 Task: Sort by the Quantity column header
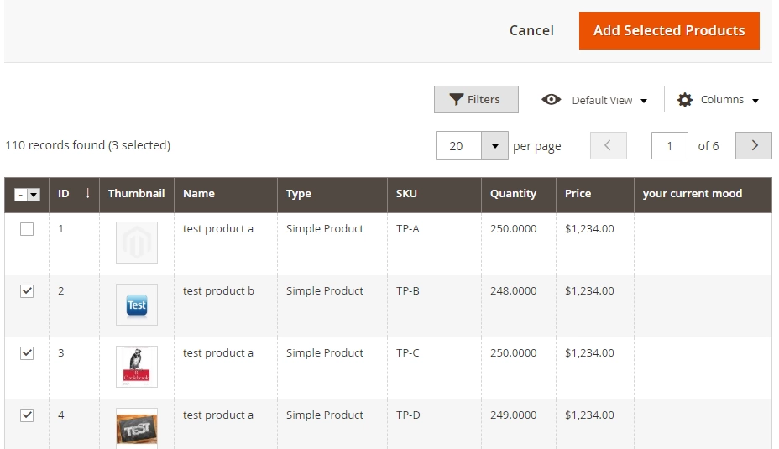point(519,194)
